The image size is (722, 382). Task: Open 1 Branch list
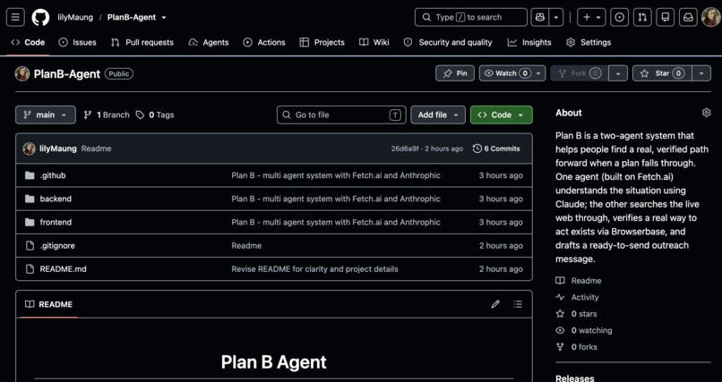coord(107,115)
